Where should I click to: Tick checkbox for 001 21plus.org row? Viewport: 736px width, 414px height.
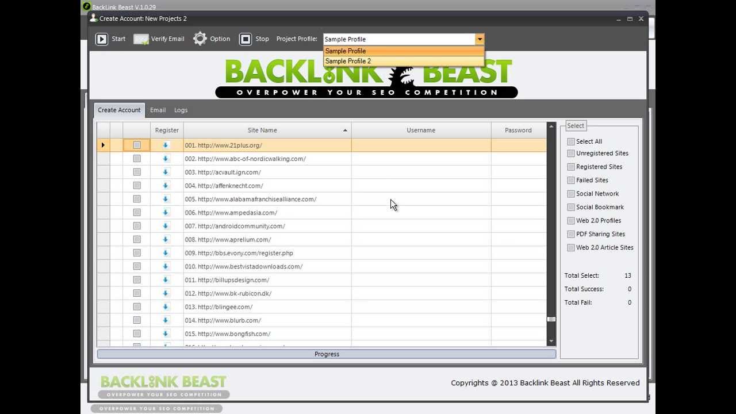click(x=137, y=145)
